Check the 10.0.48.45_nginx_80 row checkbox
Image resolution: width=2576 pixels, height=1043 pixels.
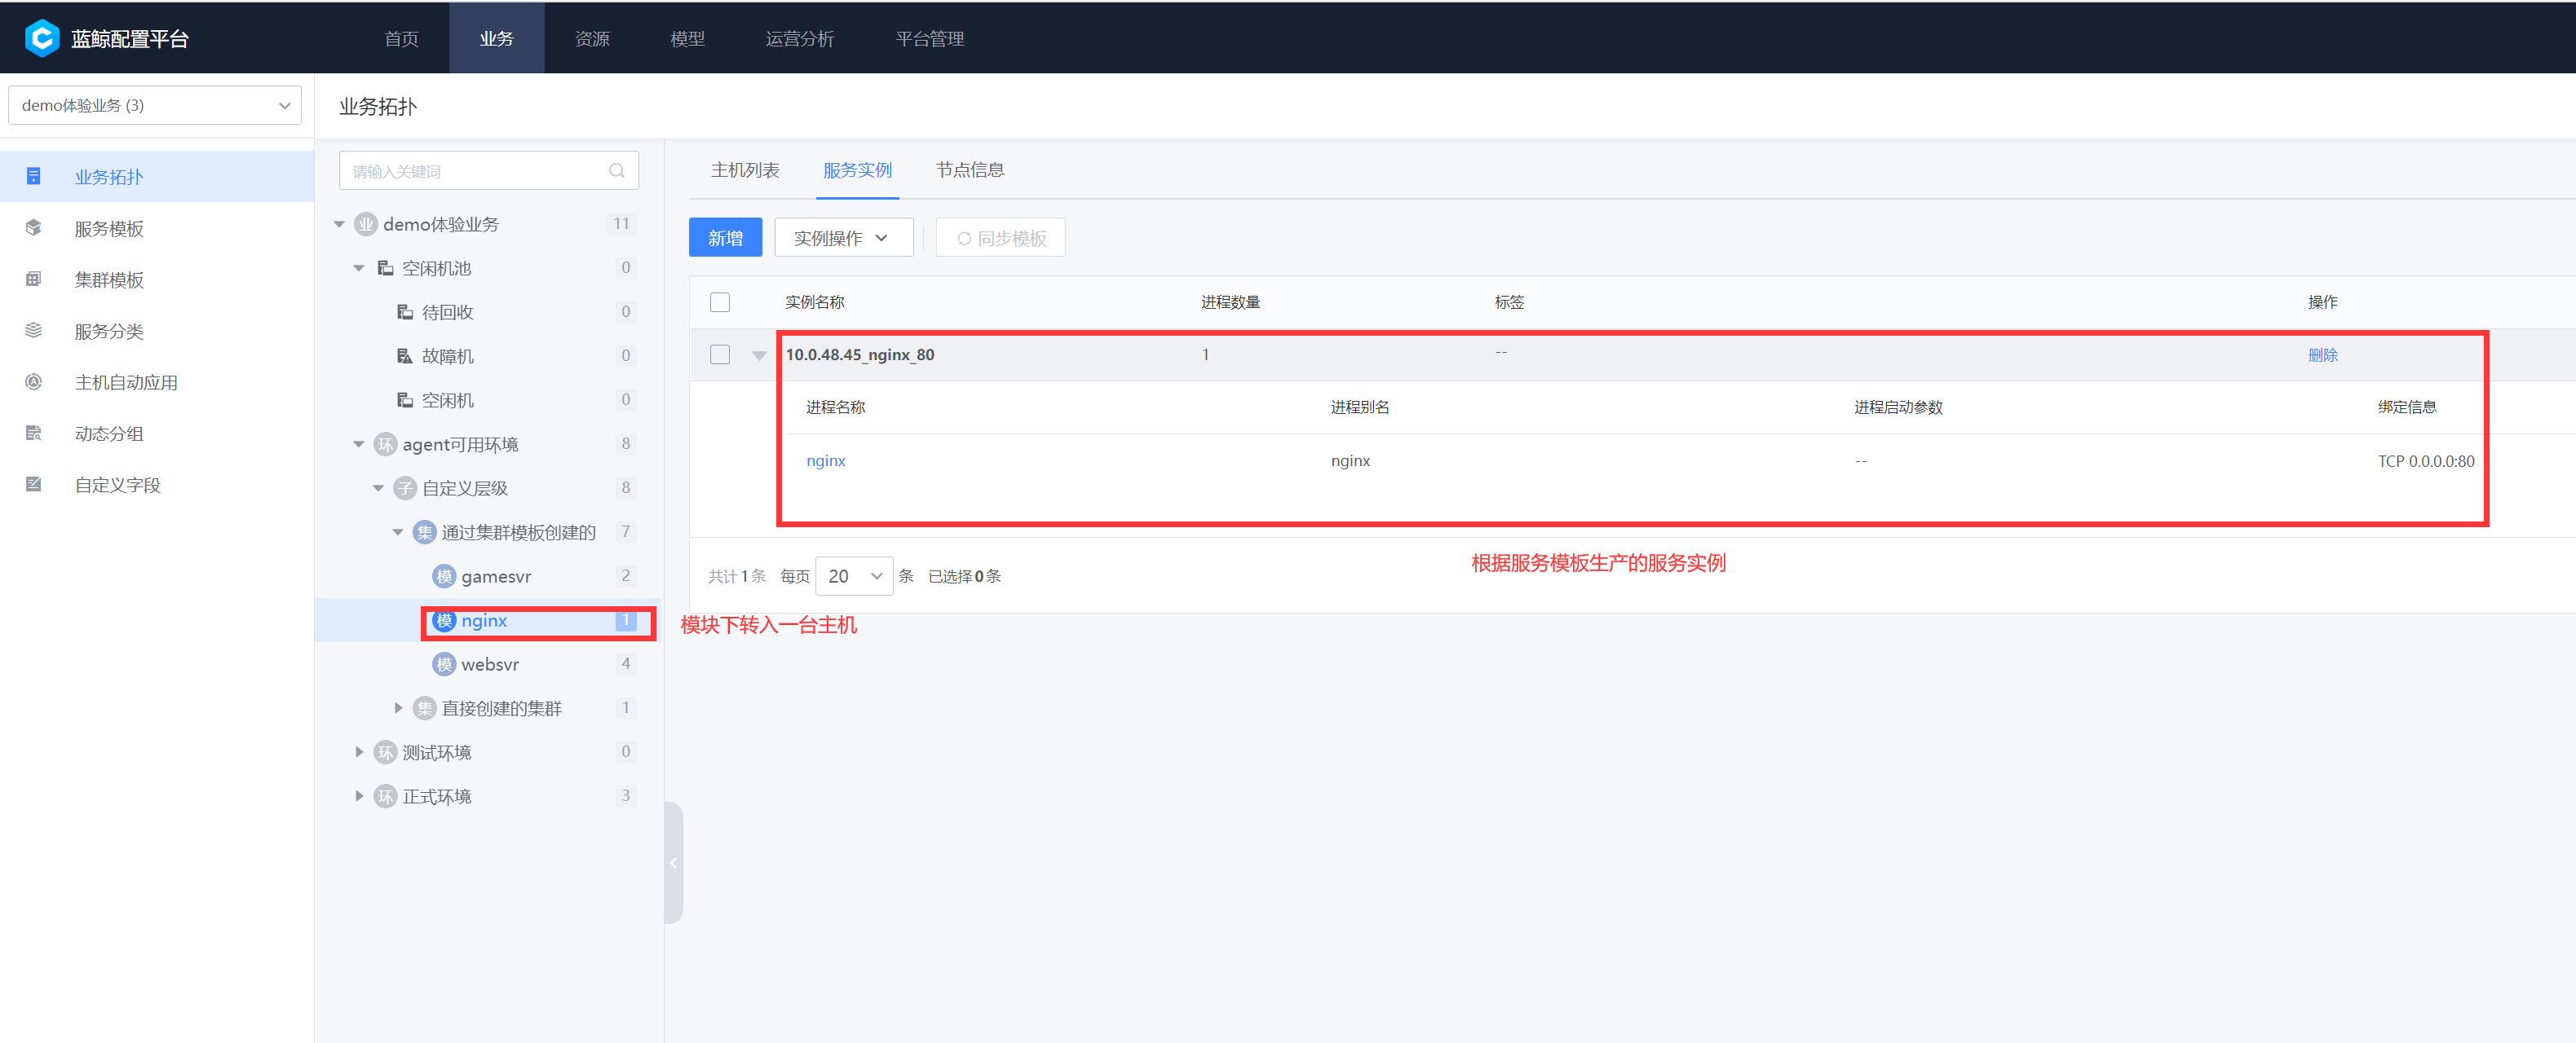pyautogui.click(x=720, y=354)
